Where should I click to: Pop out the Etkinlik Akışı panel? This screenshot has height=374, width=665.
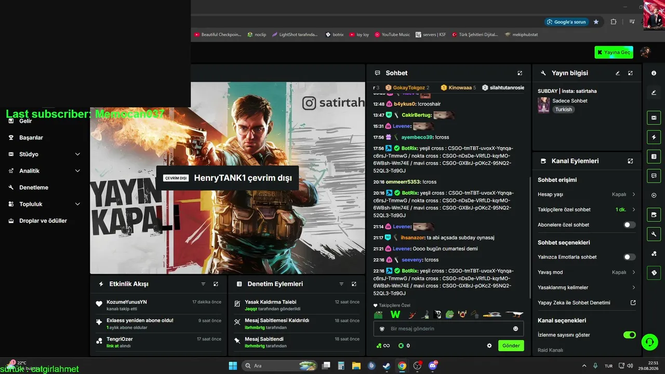coord(216,284)
